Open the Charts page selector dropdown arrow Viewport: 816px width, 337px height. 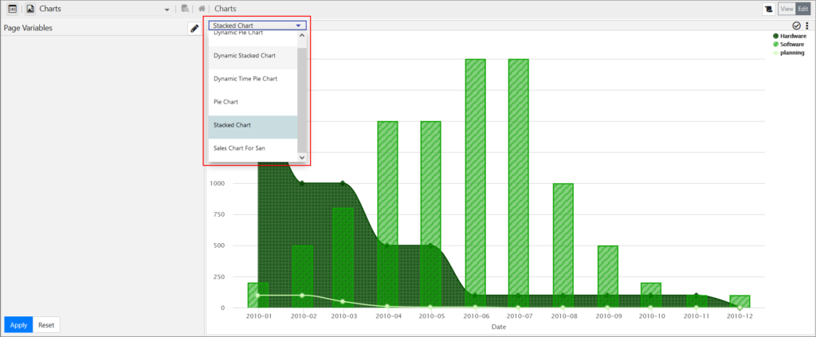point(167,10)
